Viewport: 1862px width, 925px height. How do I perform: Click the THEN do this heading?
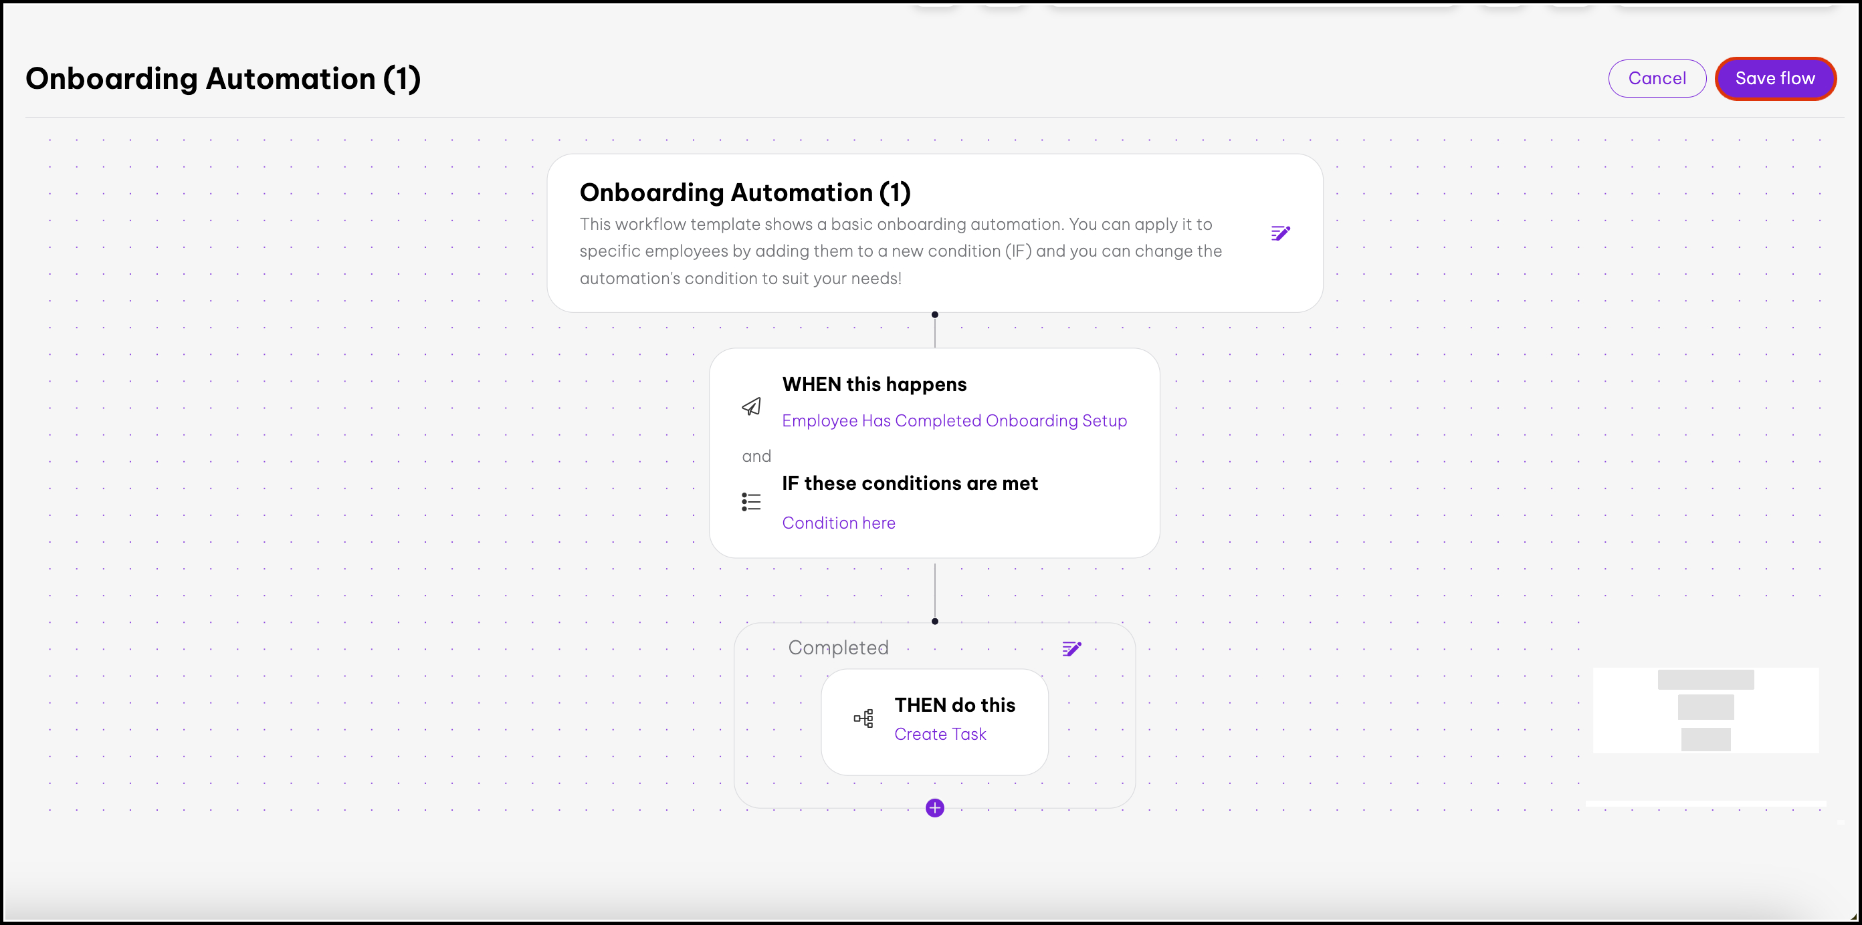[955, 704]
